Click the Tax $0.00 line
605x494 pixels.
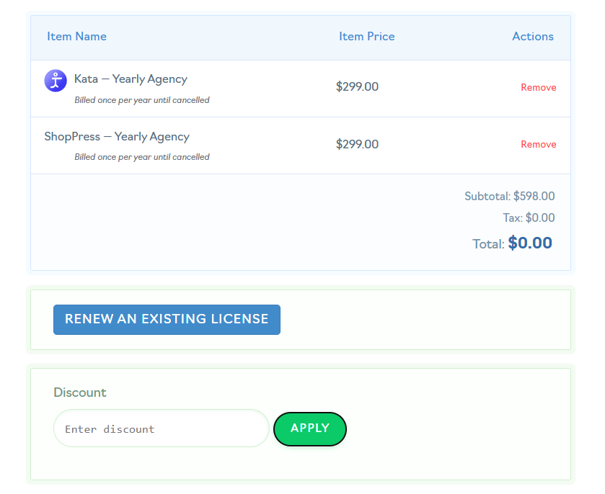(x=528, y=217)
